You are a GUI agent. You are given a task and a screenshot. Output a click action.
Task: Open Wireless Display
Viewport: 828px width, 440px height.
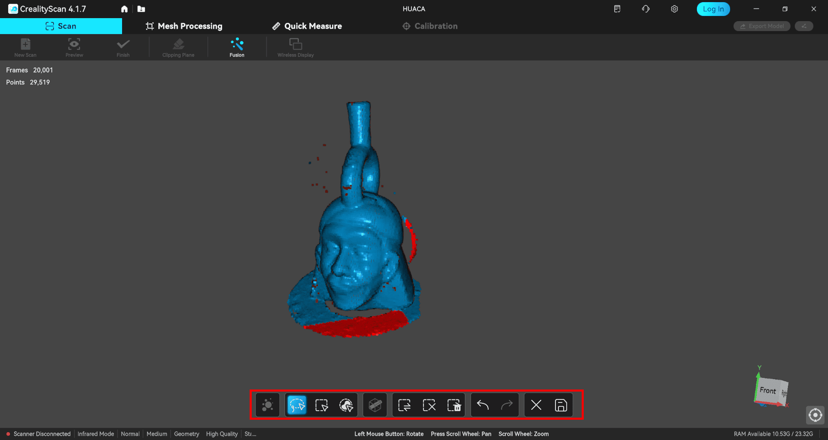coord(296,47)
